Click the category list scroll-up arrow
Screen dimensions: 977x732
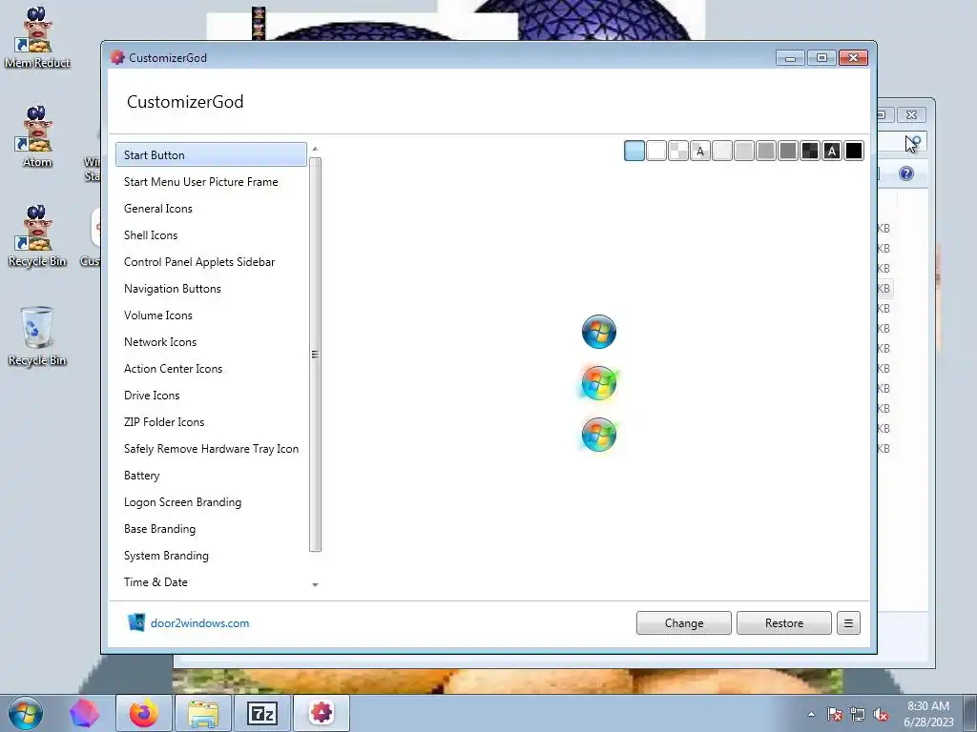(x=315, y=149)
